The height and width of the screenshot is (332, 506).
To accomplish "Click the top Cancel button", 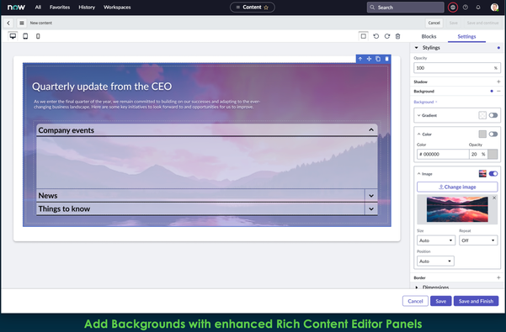I will click(x=434, y=23).
